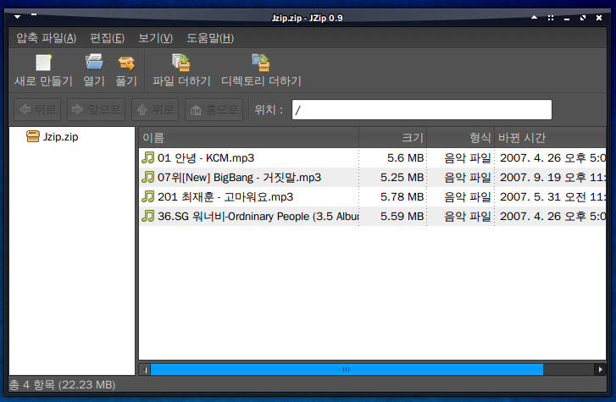616x402 pixels.
Task: Click date cell 2007. 5. 31
Action: point(552,196)
